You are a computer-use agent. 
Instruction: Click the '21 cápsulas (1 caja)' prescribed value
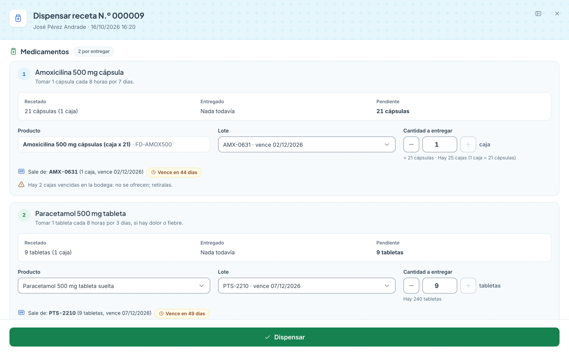coord(51,111)
